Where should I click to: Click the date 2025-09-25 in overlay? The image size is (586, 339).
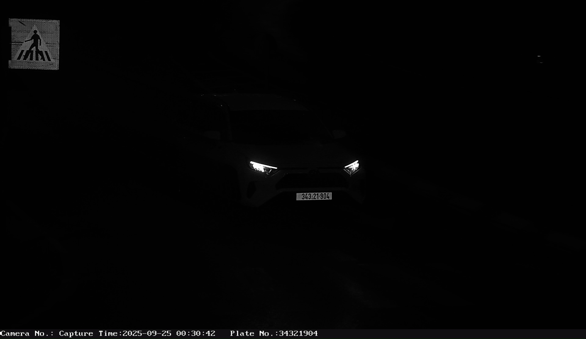(x=147, y=334)
